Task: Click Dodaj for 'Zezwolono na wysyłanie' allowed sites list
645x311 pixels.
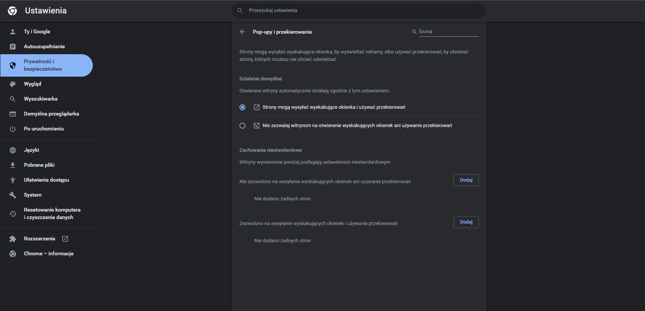Action: (466, 222)
